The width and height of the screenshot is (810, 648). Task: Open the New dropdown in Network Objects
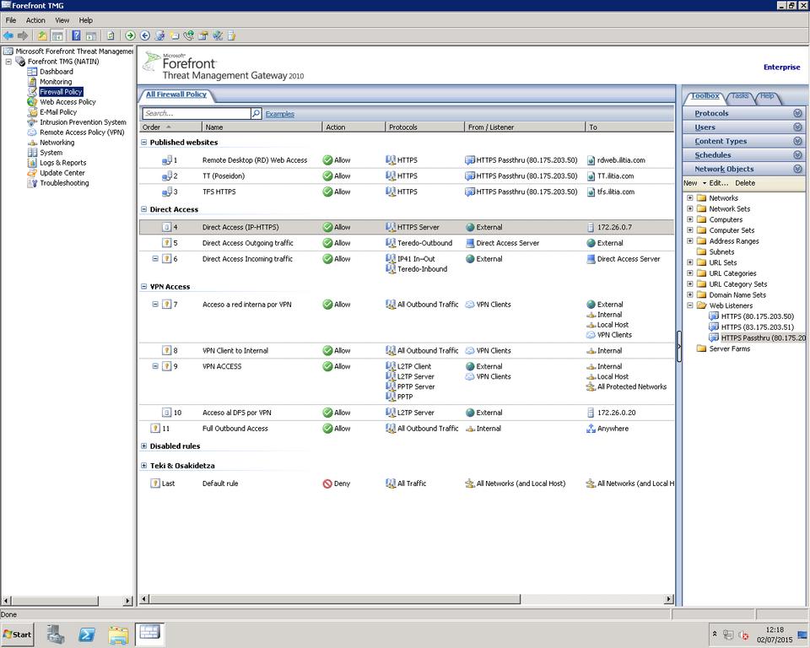[694, 183]
